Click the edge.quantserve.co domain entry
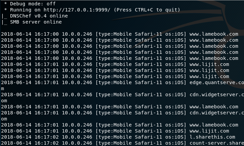Screen dimensions: 244x146 pyautogui.click(x=216, y=82)
